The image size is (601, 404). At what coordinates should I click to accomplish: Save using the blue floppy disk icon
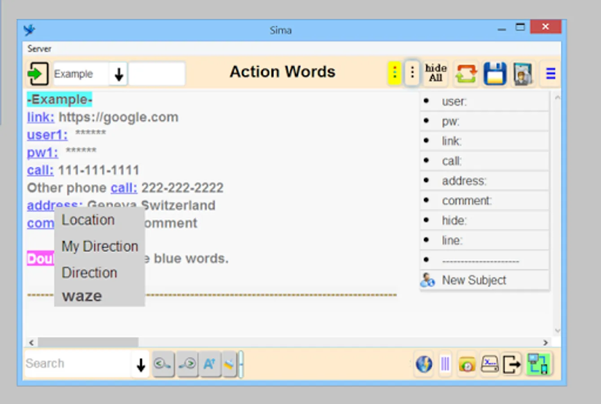tap(495, 73)
